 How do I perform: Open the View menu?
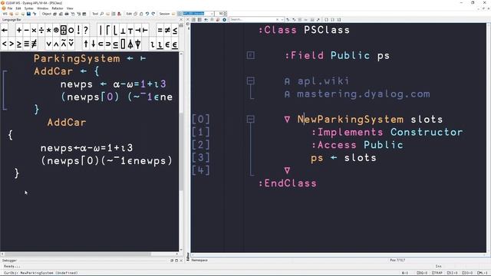tap(70, 8)
